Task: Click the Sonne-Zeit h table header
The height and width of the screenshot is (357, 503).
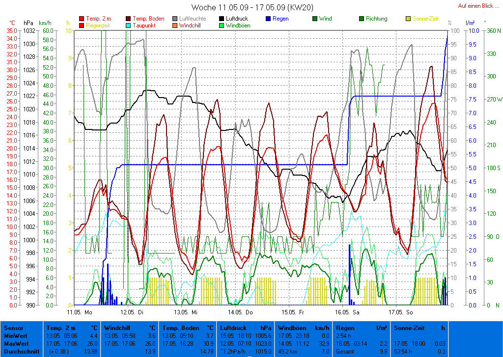Action: 420,328
